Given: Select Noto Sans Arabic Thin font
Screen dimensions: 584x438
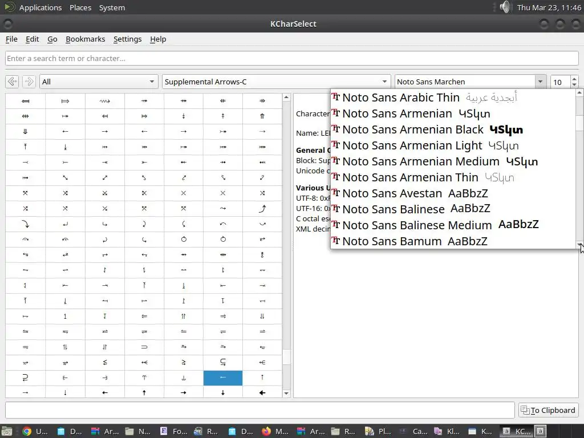Looking at the screenshot, I should (x=453, y=98).
